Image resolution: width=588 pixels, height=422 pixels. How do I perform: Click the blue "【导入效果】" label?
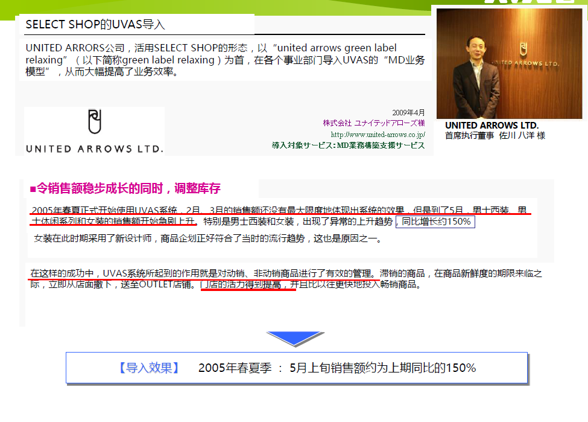[x=149, y=368]
